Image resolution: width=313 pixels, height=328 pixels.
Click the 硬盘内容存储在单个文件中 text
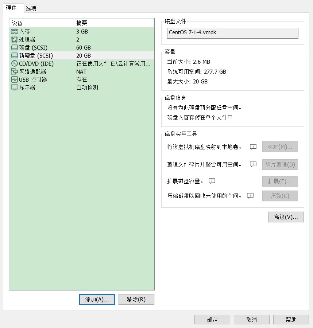click(x=202, y=118)
